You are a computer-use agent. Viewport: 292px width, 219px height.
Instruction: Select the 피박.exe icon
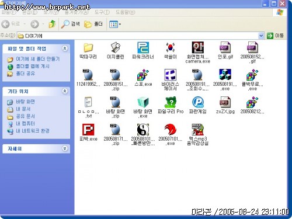pos(88,130)
